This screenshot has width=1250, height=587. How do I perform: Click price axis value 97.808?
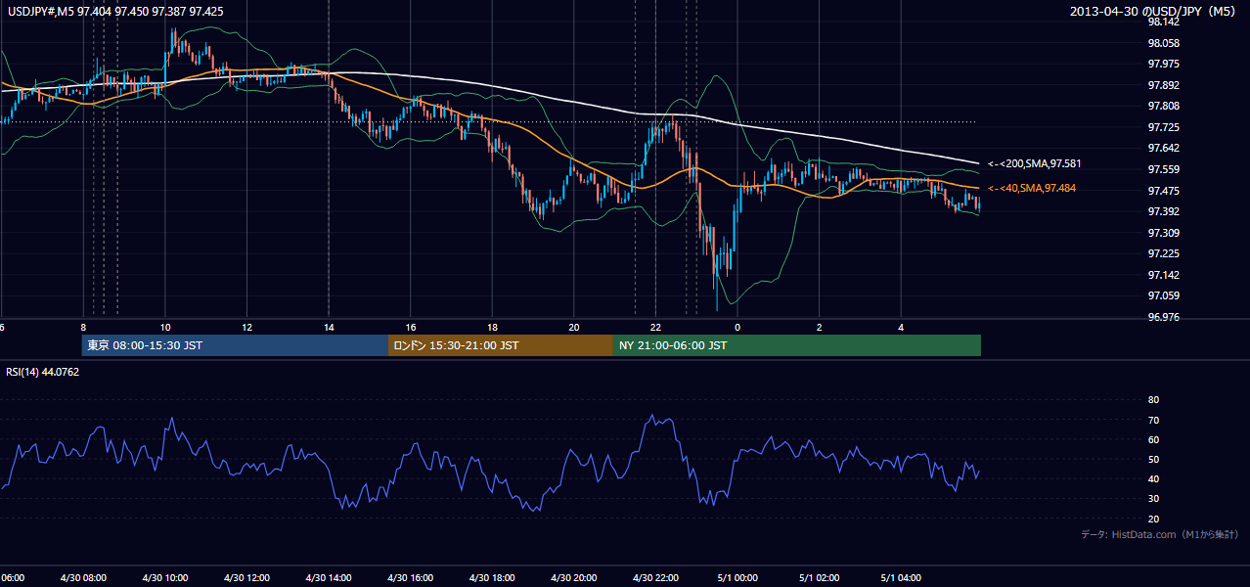[1163, 106]
